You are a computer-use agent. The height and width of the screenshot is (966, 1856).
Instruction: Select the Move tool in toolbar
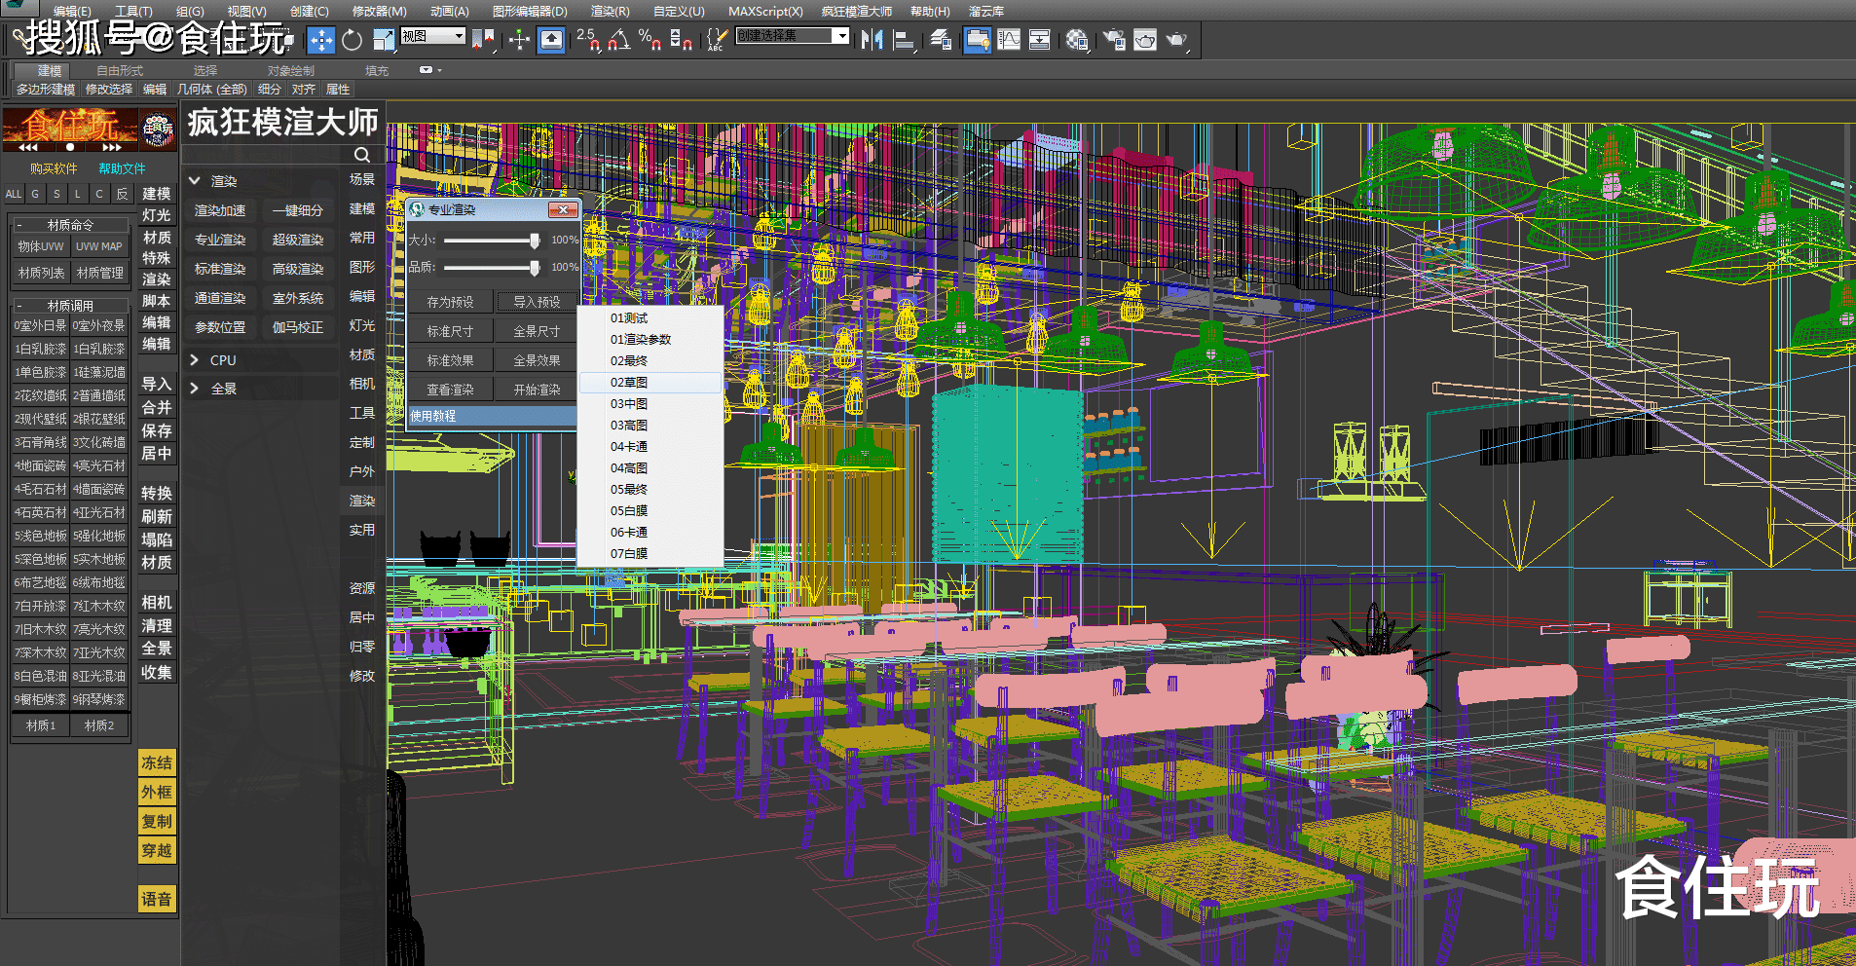(x=320, y=40)
